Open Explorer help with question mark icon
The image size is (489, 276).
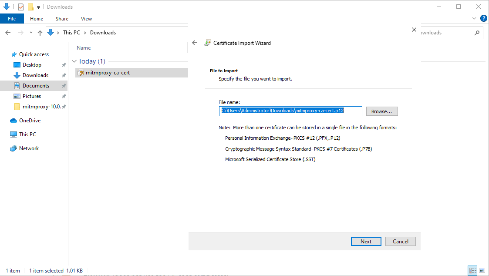483,18
